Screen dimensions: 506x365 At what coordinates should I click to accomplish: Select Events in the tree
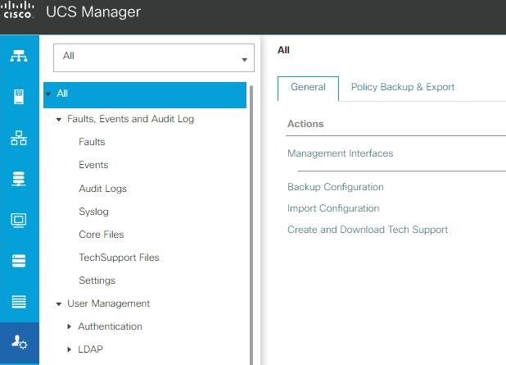93,165
